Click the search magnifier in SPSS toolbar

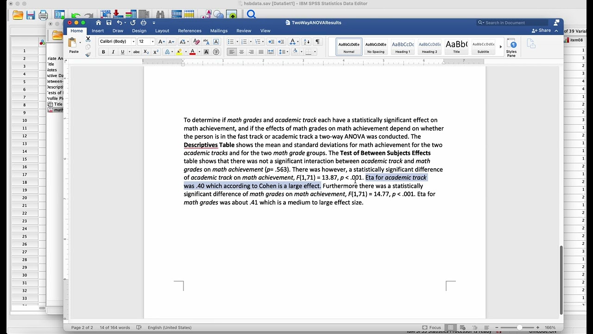(x=252, y=15)
